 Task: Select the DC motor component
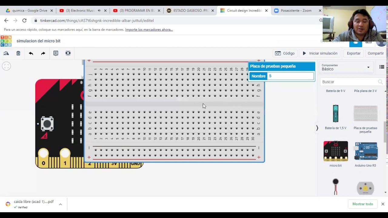point(365,188)
